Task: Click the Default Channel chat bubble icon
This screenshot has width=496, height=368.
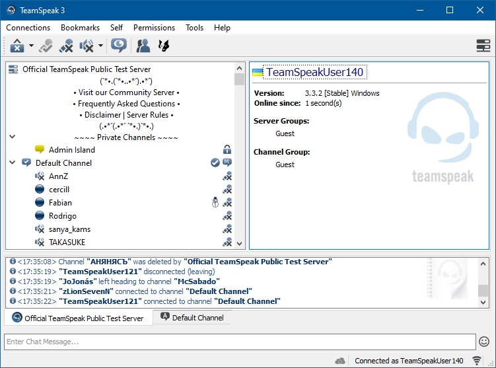Action: (x=26, y=163)
